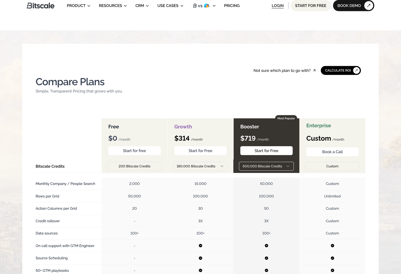Click the arrow icon in Calculate ROI button
401x274 pixels.
pos(356,70)
